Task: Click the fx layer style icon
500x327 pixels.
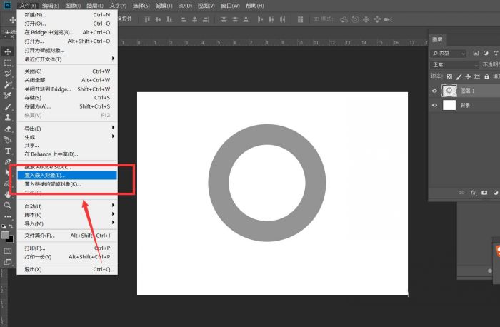Action: [x=473, y=193]
